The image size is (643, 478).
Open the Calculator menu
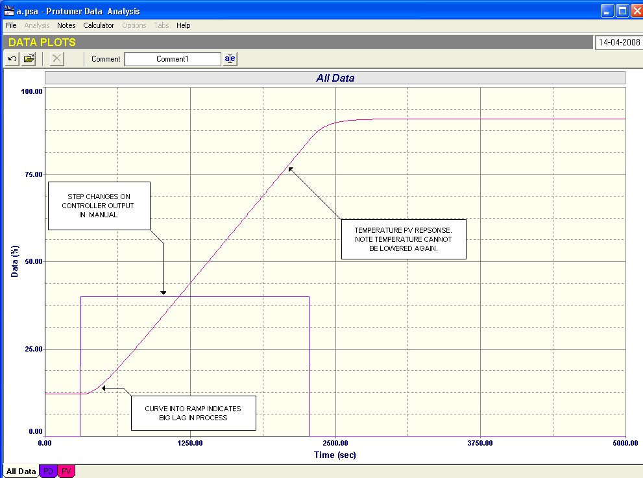(x=99, y=25)
